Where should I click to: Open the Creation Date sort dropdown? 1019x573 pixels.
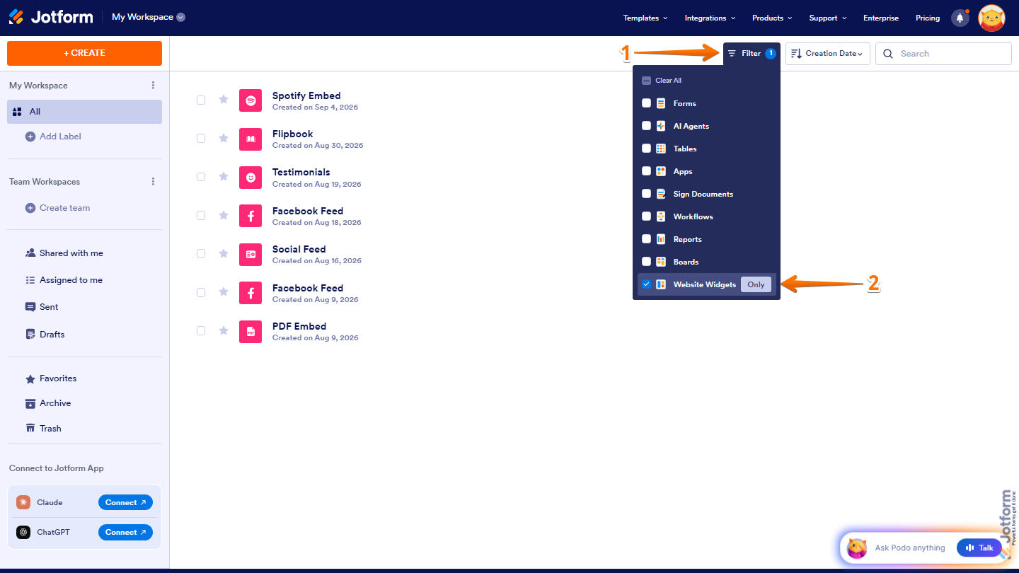tap(828, 54)
